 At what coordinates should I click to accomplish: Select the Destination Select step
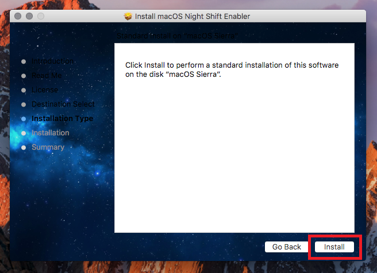click(63, 104)
